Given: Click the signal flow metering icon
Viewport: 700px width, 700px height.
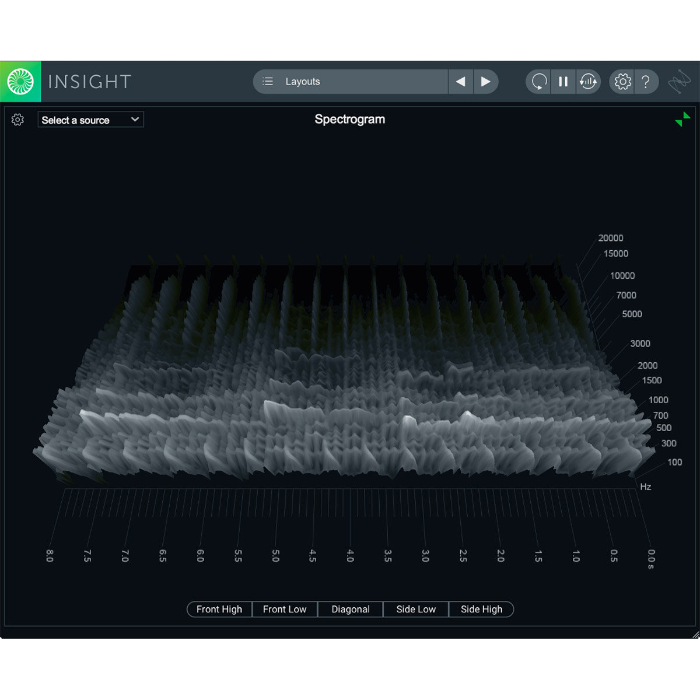Looking at the screenshot, I should pyautogui.click(x=589, y=81).
